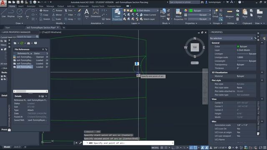
Task: Click the Plot printer icon in quick access toolbar
Action: (x=35, y=2)
